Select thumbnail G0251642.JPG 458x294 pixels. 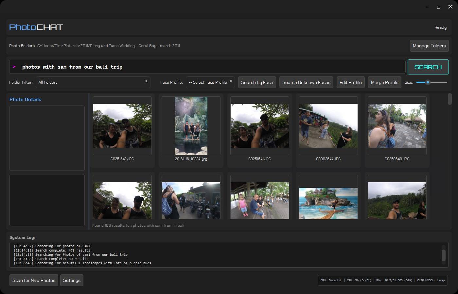click(x=122, y=126)
